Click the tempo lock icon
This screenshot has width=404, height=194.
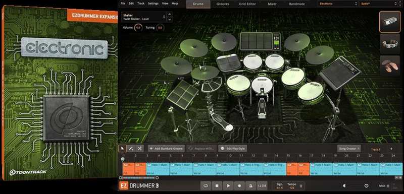tap(301, 186)
